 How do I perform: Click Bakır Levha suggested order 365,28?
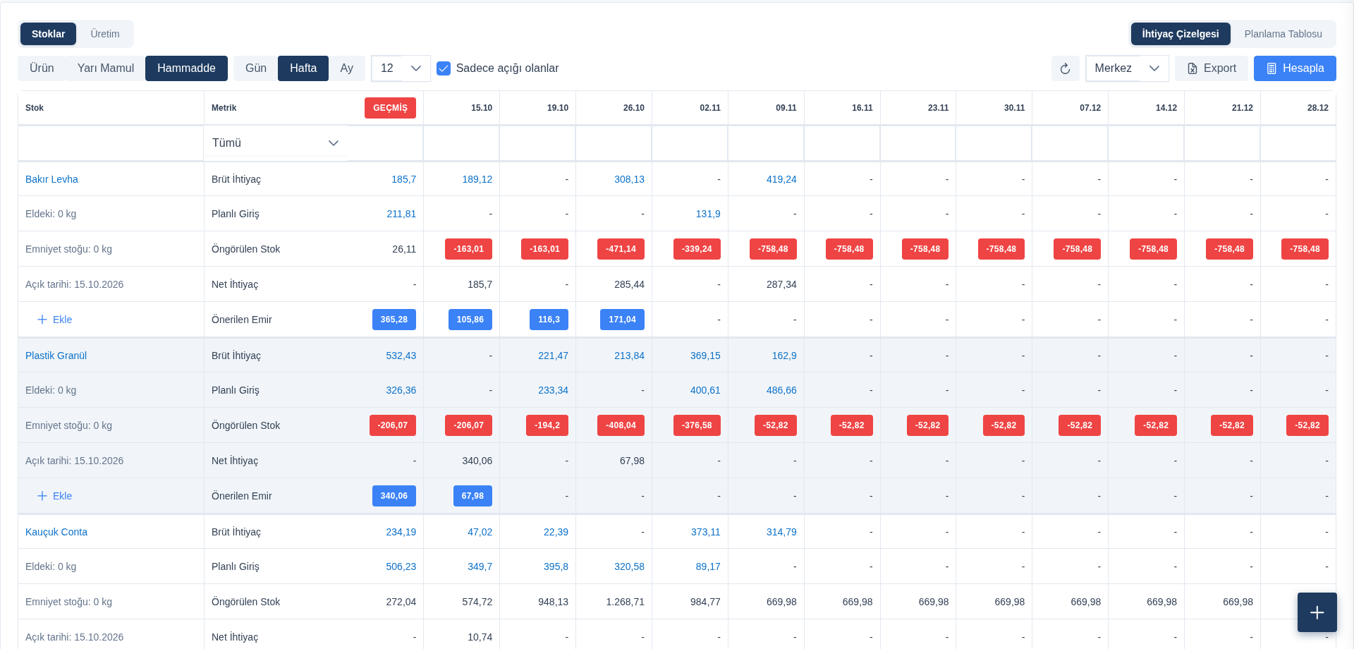tap(394, 320)
